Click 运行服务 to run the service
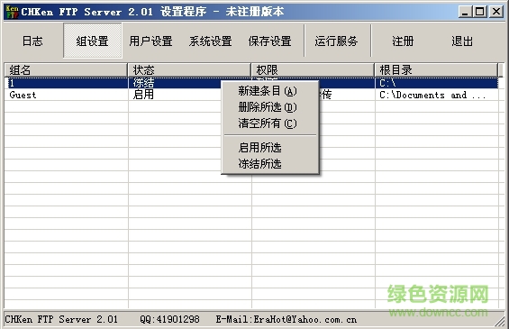Viewport: 509px width, 329px height. pyautogui.click(x=337, y=41)
